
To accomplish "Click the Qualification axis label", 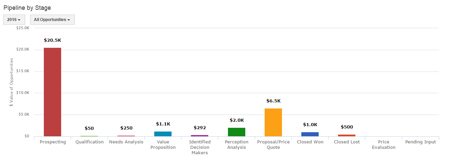I will (x=89, y=142).
